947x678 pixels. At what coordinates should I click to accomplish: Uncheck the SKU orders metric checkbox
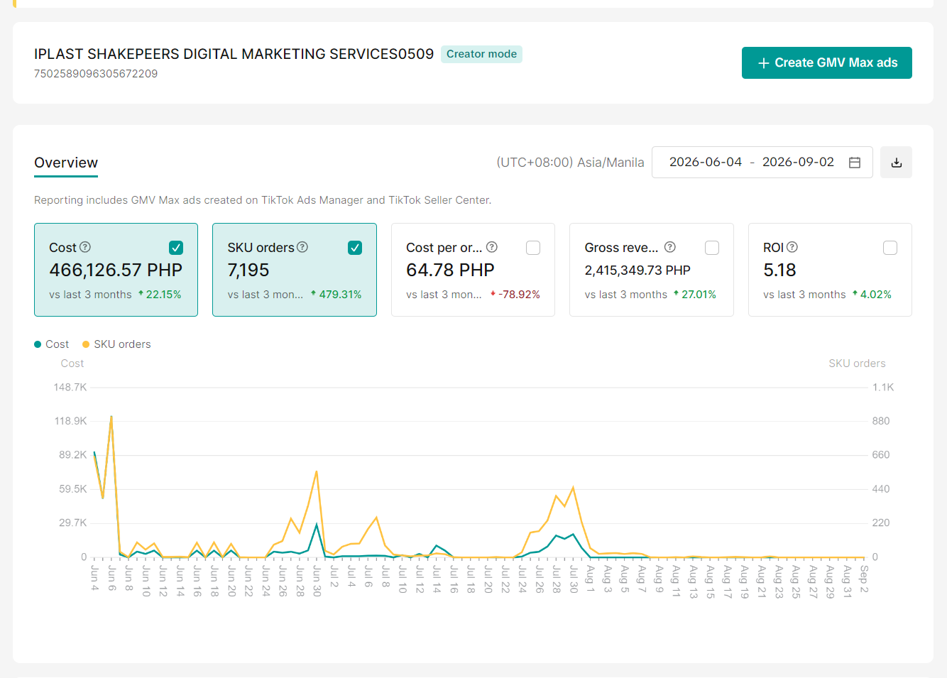click(x=355, y=248)
